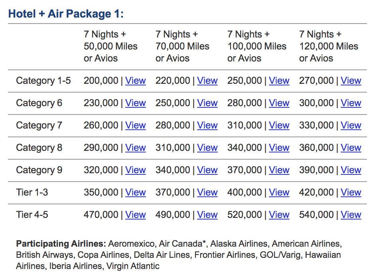
Task: Click View link beside Category 6 300,000
Action: tap(351, 103)
